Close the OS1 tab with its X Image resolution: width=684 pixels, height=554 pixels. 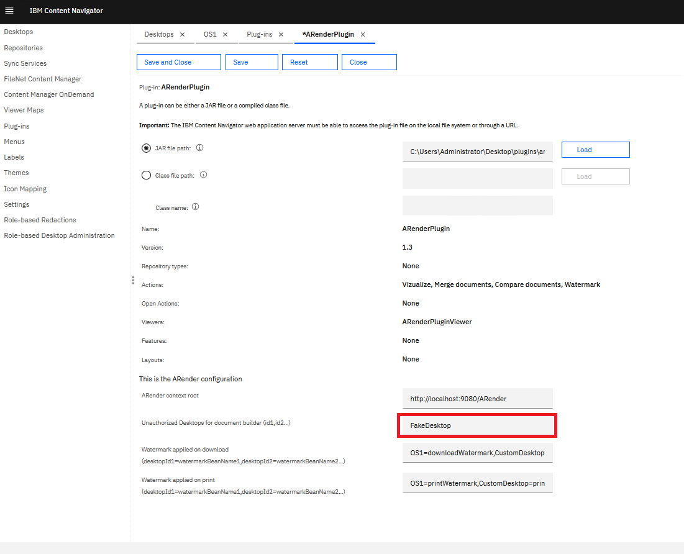[225, 35]
